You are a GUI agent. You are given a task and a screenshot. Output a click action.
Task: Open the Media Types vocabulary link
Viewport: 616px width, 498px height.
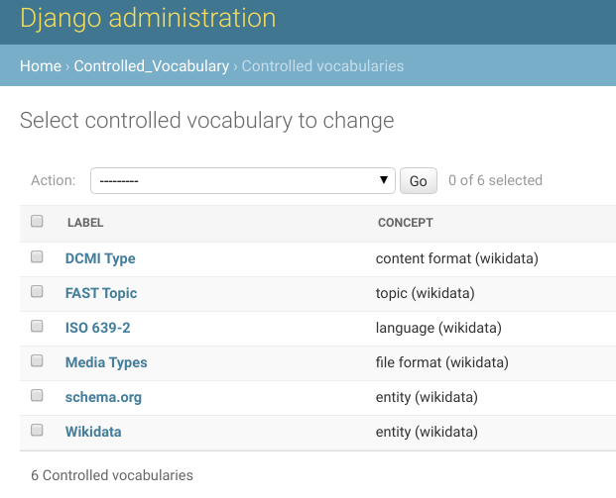point(106,362)
